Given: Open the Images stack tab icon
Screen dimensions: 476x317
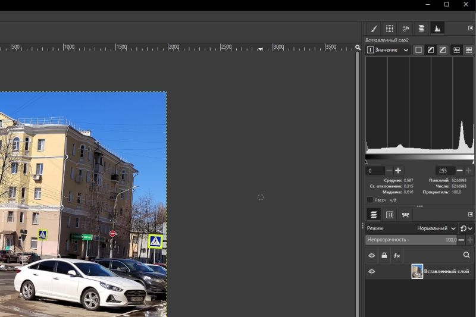Looking at the screenshot, I should [x=421, y=29].
